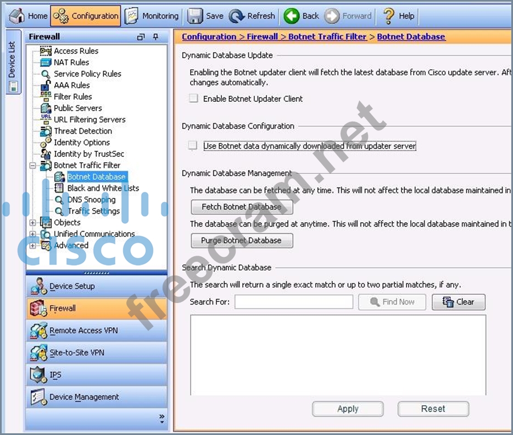Viewport: 513px width, 435px height.
Task: Enable the Botnet Updater Client checkbox
Action: [193, 98]
